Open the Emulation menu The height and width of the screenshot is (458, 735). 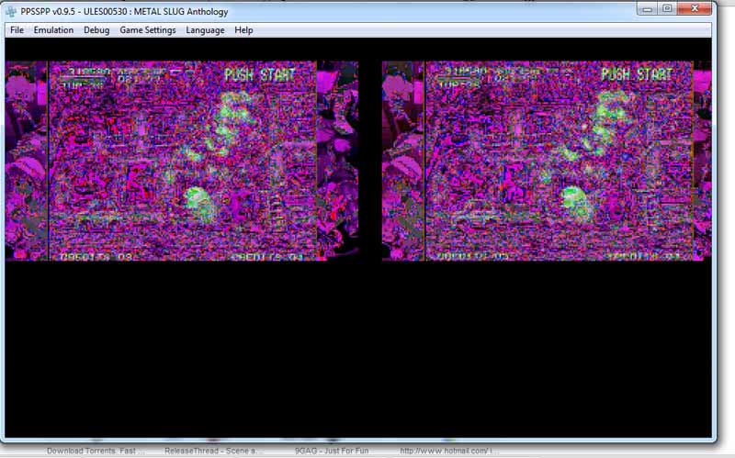(53, 30)
